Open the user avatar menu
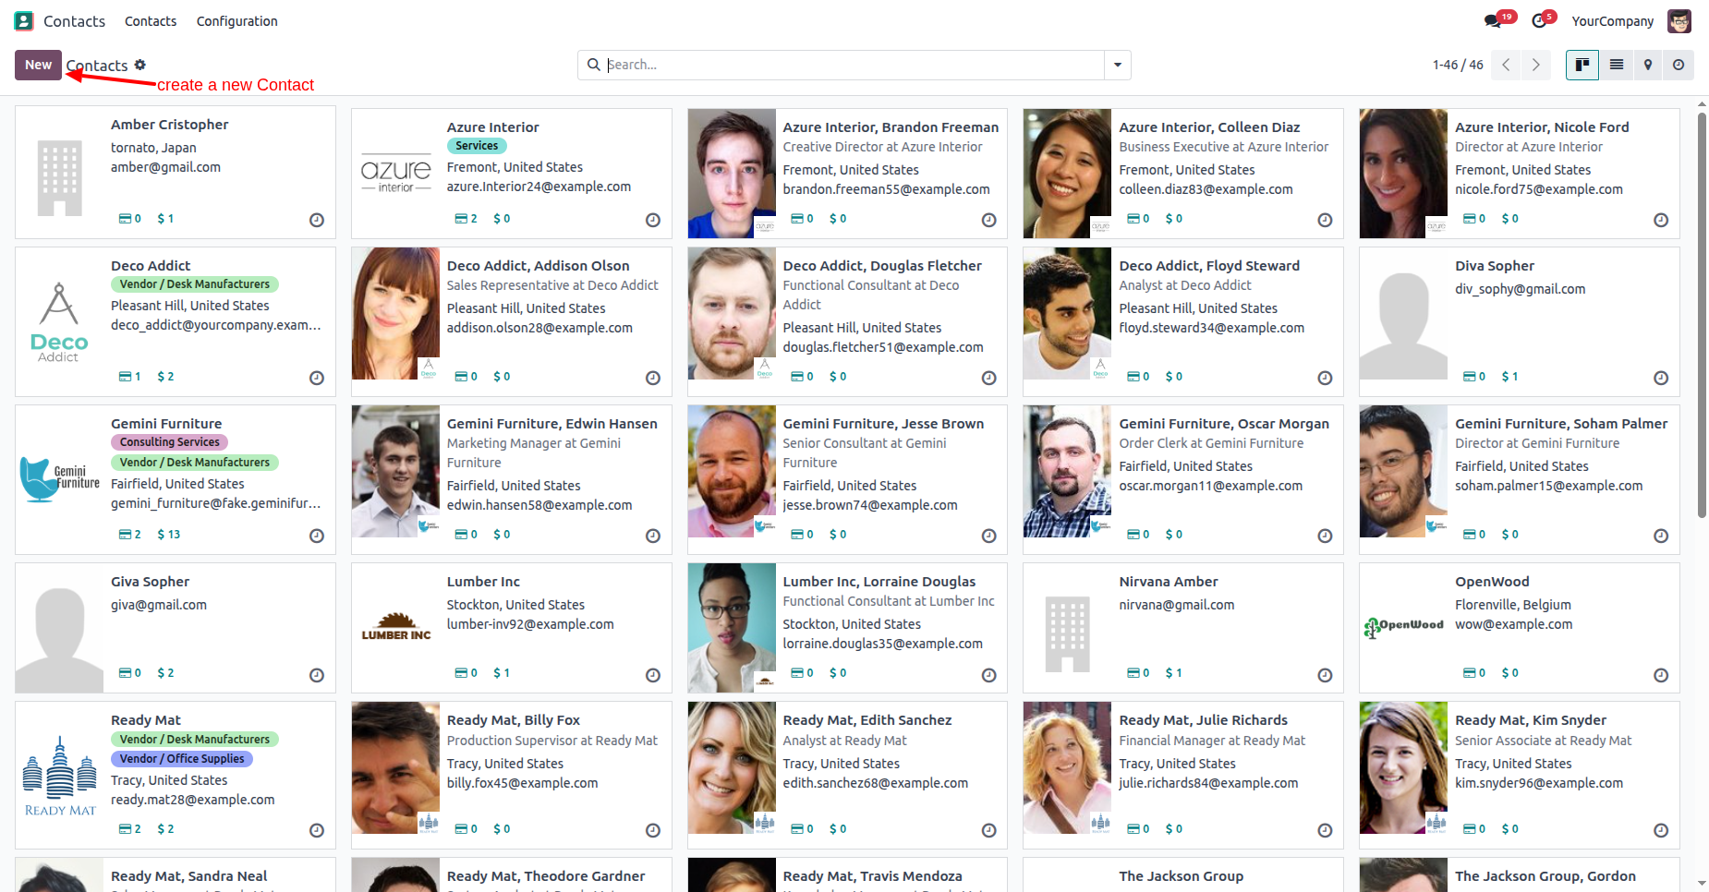 point(1679,20)
